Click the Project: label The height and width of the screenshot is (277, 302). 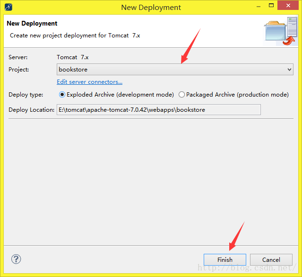tap(19, 70)
